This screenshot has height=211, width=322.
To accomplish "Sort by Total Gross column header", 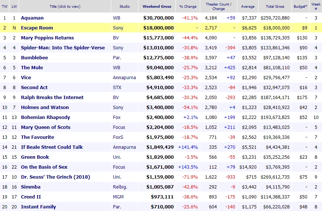I will [275, 6].
